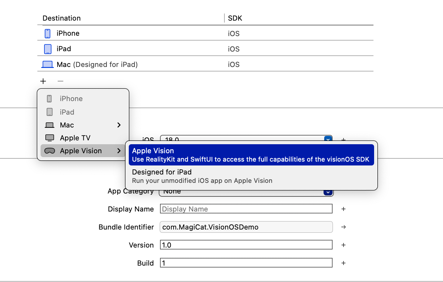
Task: Click the Bundle Identifier field
Action: pyautogui.click(x=246, y=227)
